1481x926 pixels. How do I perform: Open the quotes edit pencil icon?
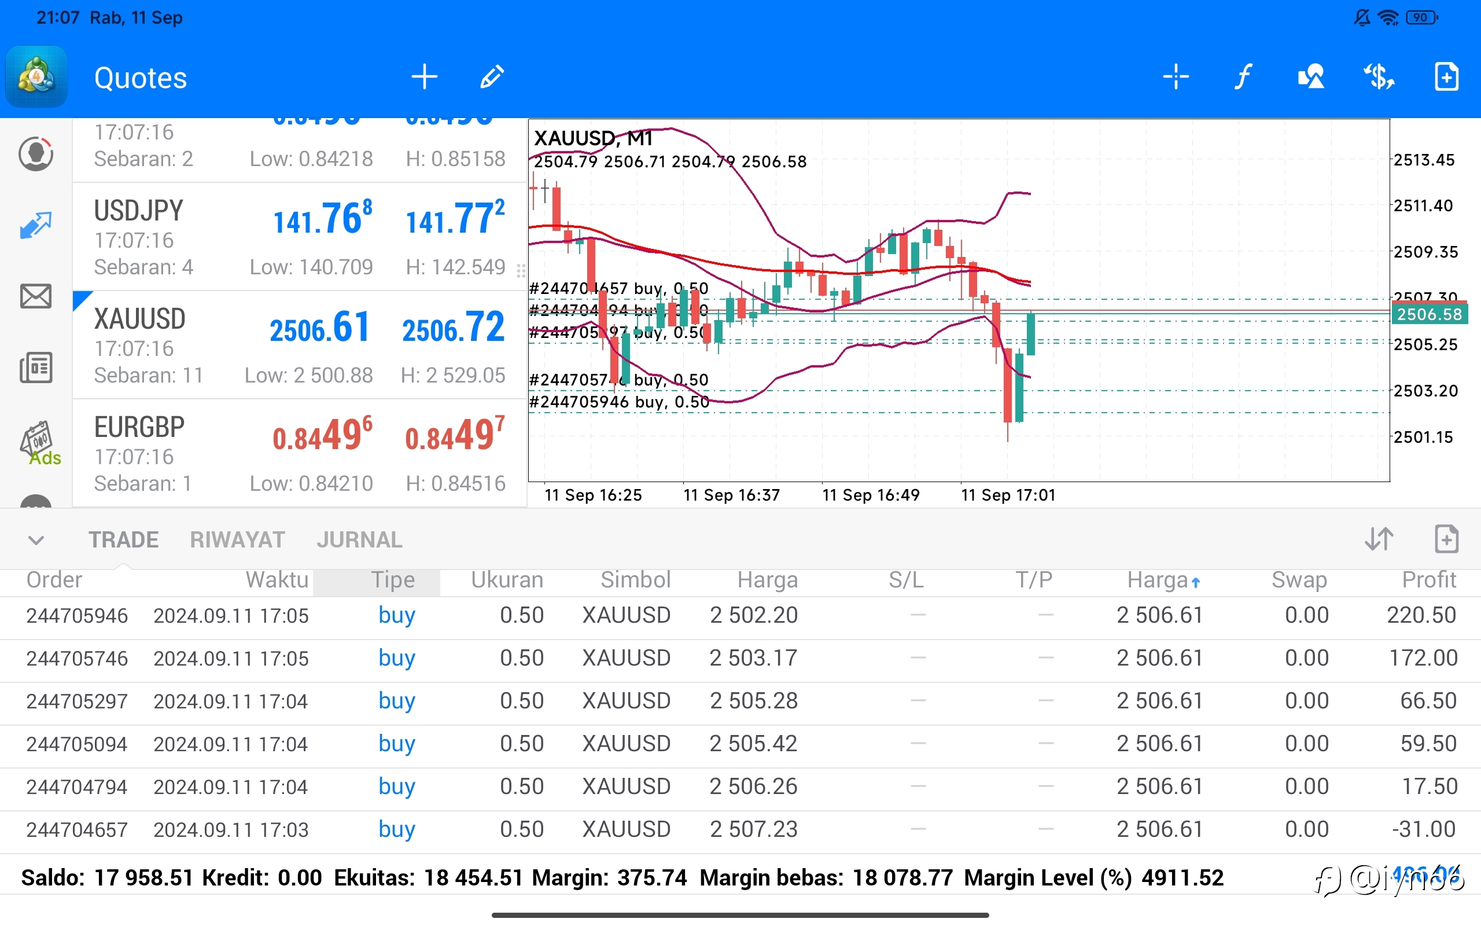coord(492,77)
